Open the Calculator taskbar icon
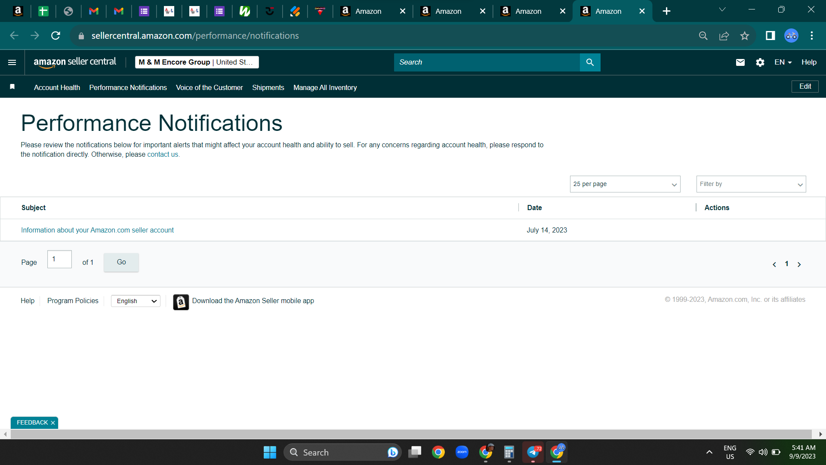Image resolution: width=826 pixels, height=465 pixels. click(x=509, y=452)
